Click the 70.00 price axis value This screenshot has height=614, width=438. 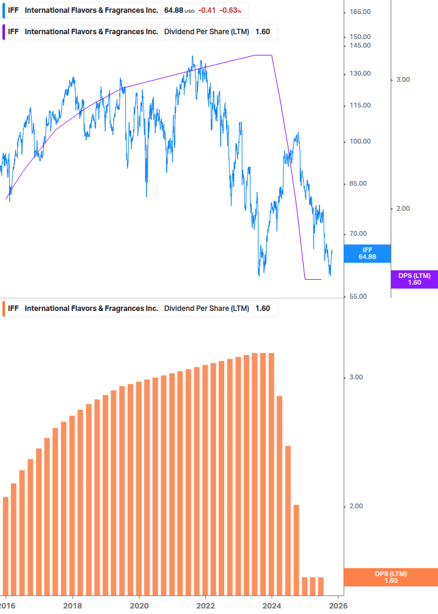pos(358,234)
